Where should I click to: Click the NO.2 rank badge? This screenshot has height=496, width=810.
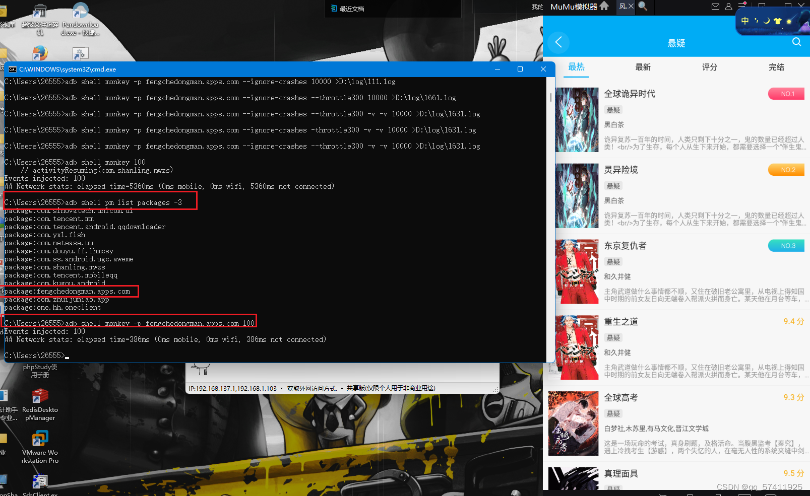(x=786, y=170)
